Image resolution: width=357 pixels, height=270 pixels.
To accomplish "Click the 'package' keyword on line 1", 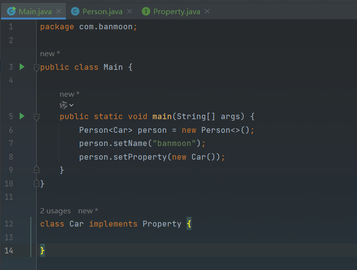I will [57, 27].
